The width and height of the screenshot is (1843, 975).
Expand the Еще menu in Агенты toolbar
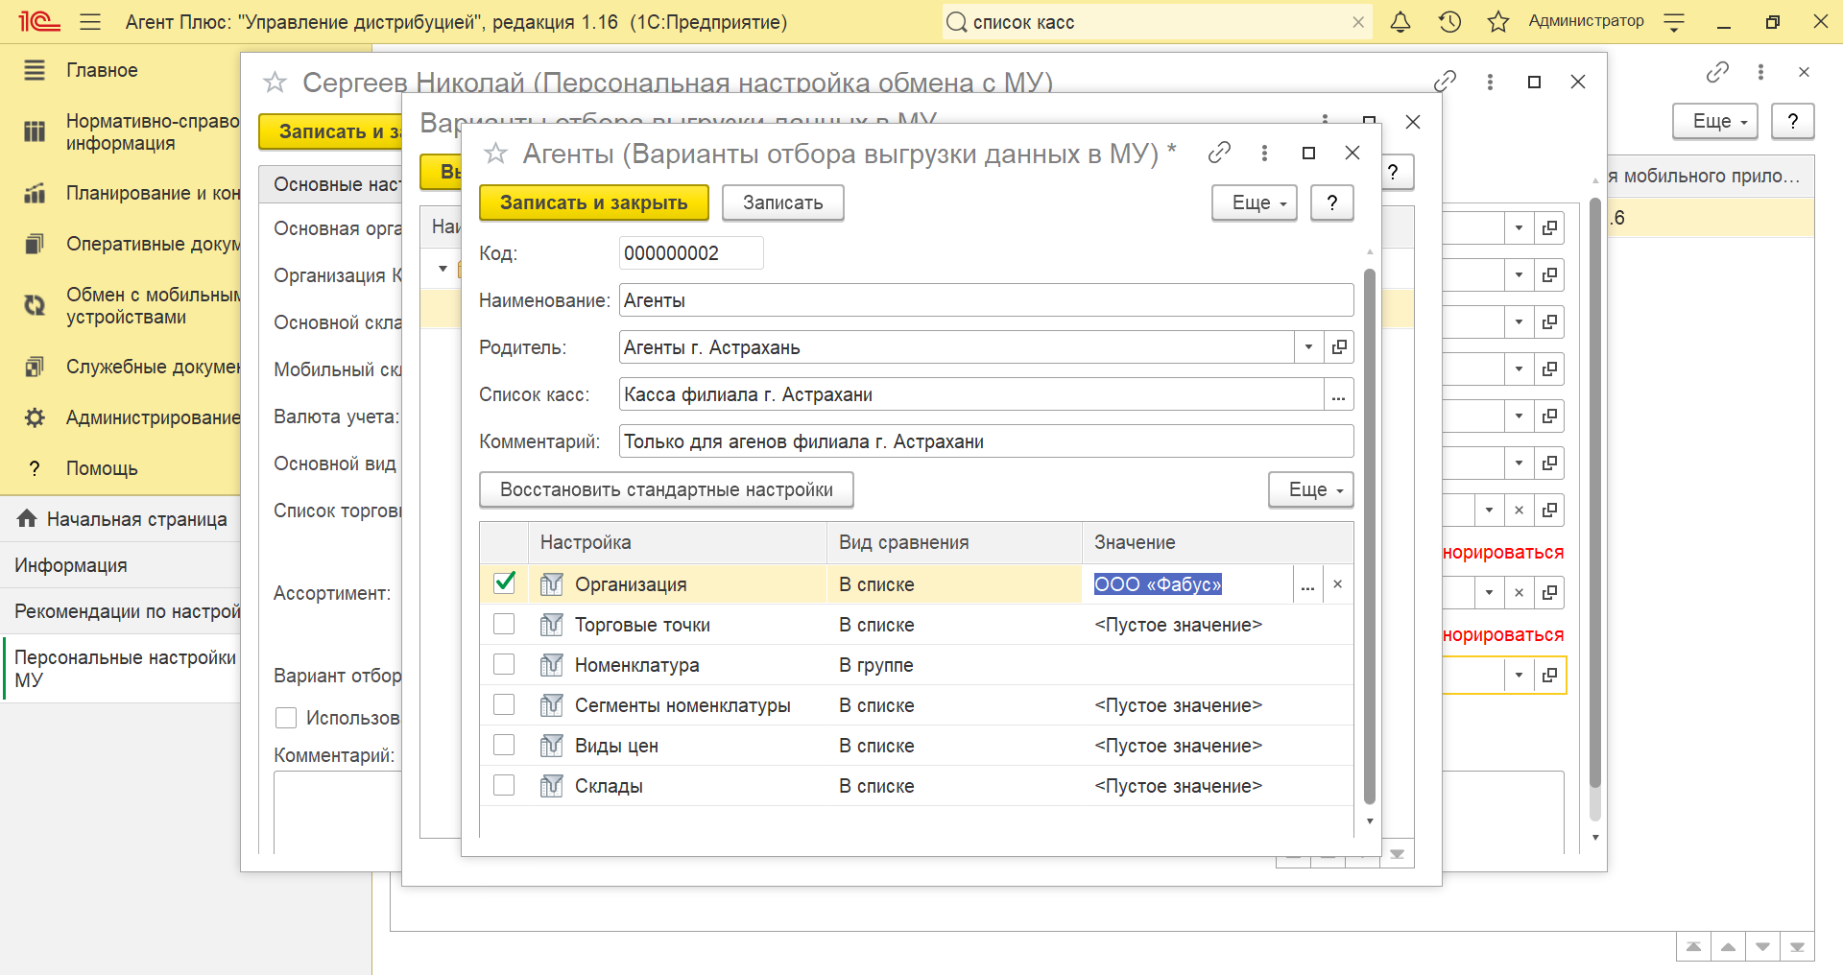tap(1255, 202)
